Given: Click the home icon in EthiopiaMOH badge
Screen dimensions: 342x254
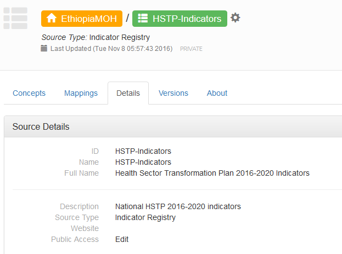Looking at the screenshot, I should 52,18.
